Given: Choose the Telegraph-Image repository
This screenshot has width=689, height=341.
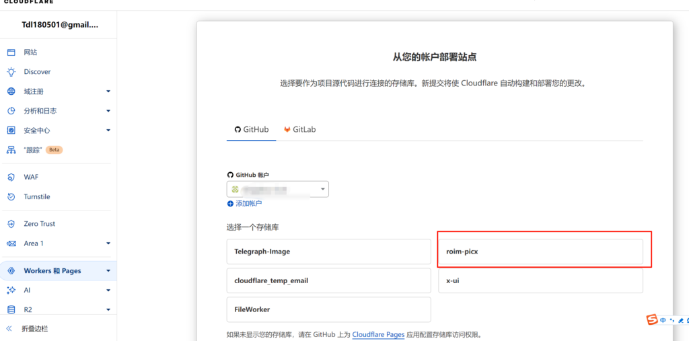Looking at the screenshot, I should (x=328, y=252).
